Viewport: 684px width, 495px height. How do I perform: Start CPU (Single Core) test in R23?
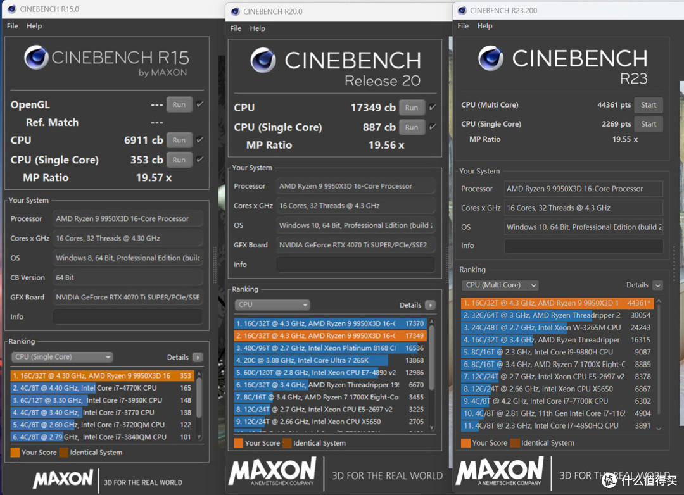coord(649,124)
